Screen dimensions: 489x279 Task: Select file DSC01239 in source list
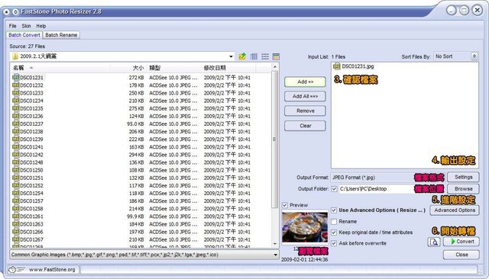coord(31,139)
